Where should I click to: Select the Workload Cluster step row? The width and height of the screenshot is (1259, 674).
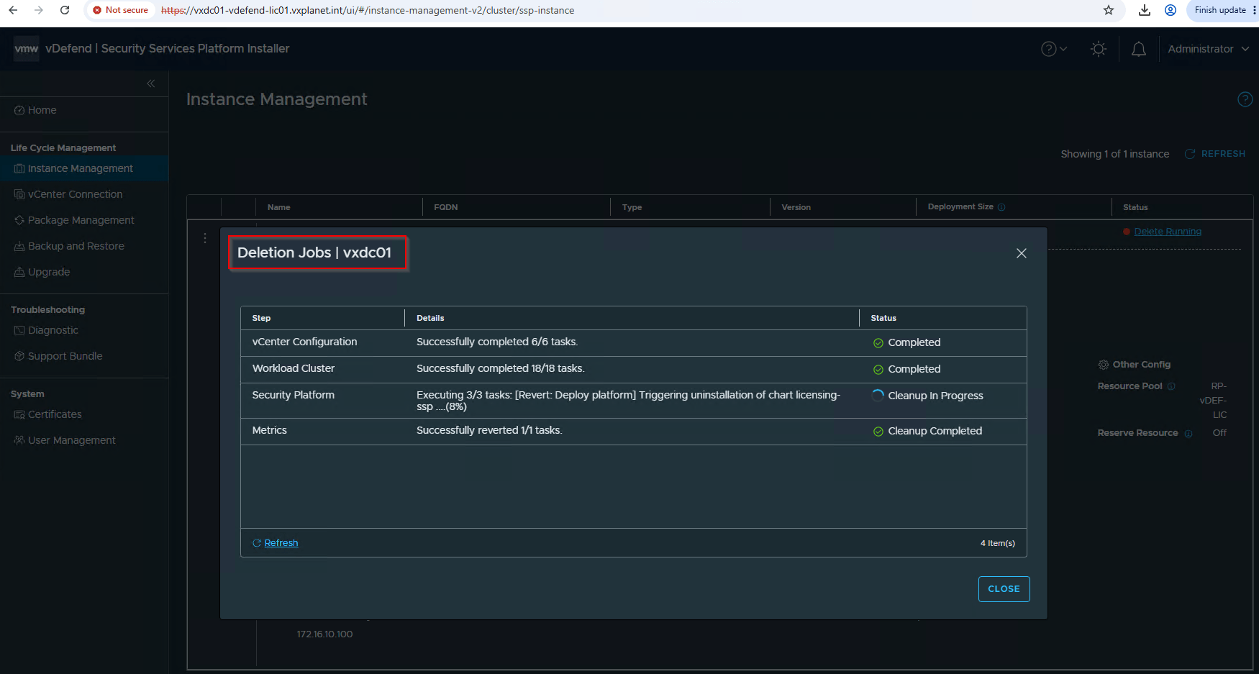(633, 370)
